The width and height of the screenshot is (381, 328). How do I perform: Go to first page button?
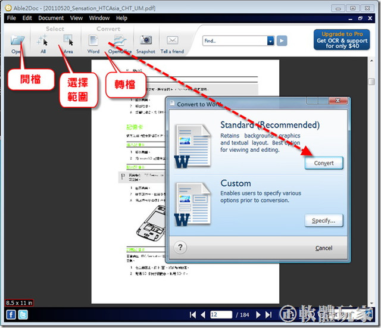pos(193,315)
